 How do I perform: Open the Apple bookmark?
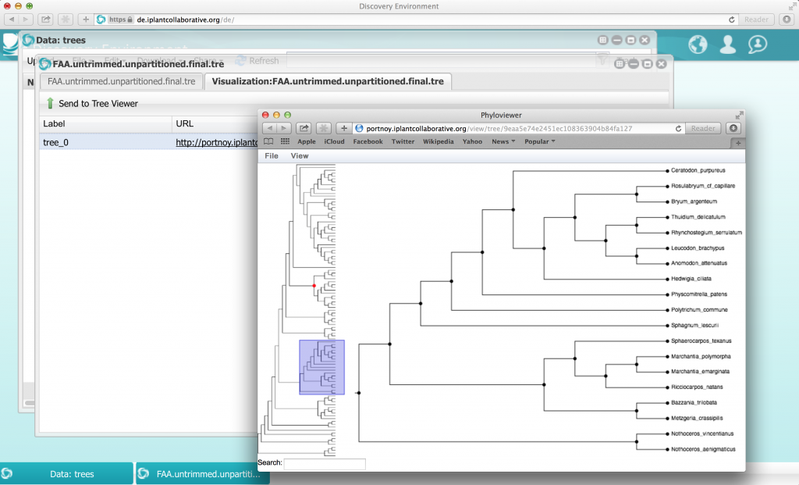pyautogui.click(x=307, y=141)
